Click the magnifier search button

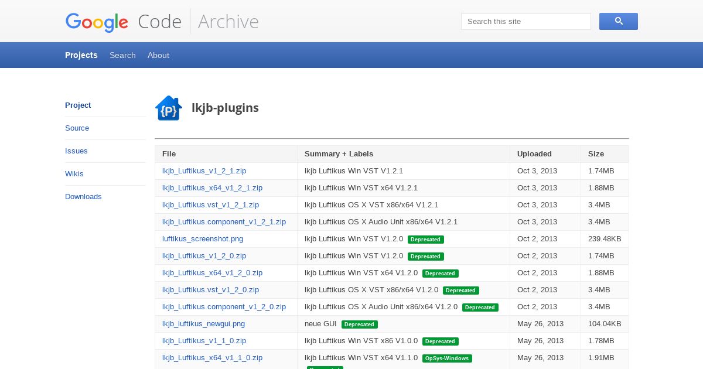coord(618,21)
